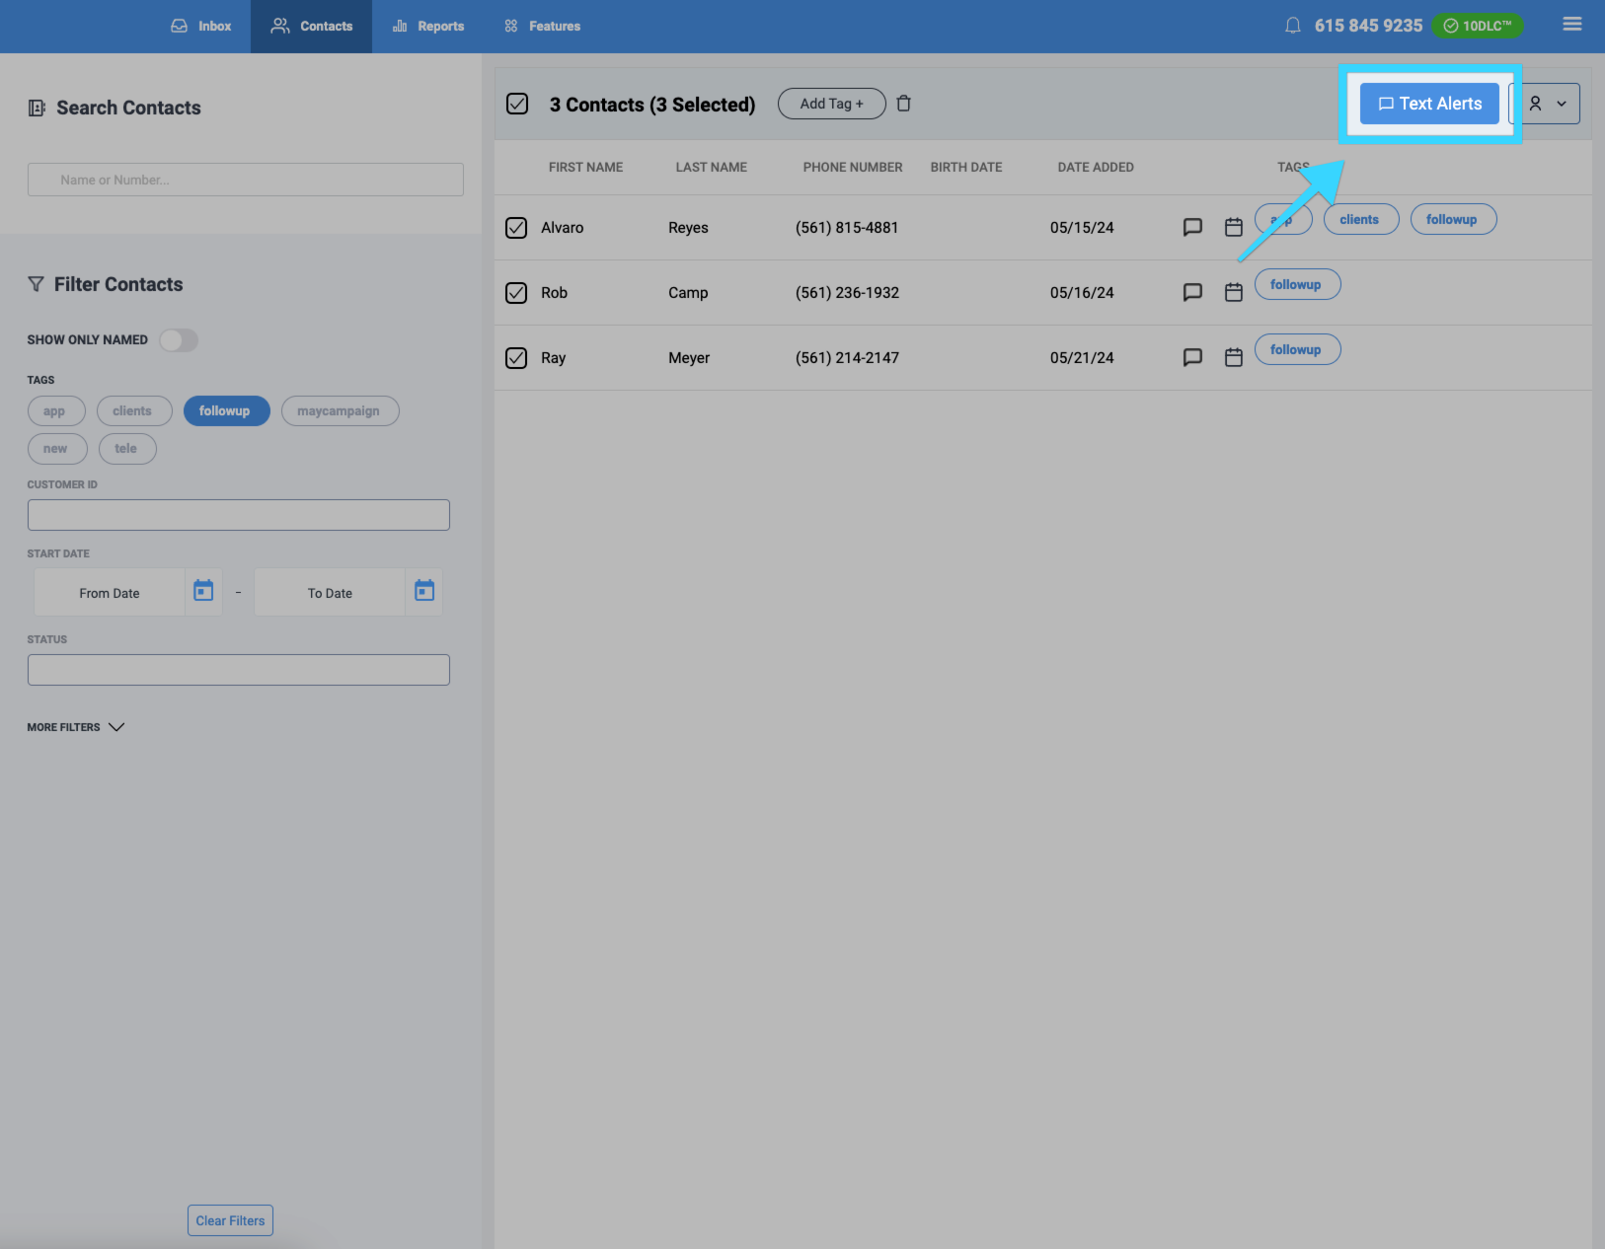The height and width of the screenshot is (1249, 1605).
Task: Open From Date calendar picker icon
Action: tap(203, 591)
